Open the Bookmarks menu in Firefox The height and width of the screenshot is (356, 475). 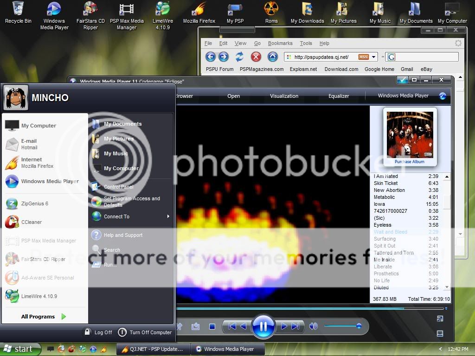tap(280, 43)
